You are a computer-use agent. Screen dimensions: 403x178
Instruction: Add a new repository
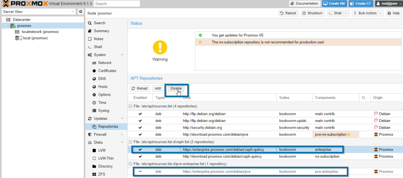pyautogui.click(x=158, y=88)
